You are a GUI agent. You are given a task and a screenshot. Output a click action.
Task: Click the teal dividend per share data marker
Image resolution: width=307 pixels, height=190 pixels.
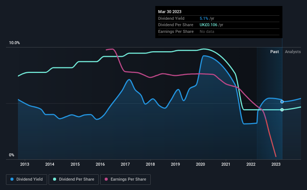point(282,110)
